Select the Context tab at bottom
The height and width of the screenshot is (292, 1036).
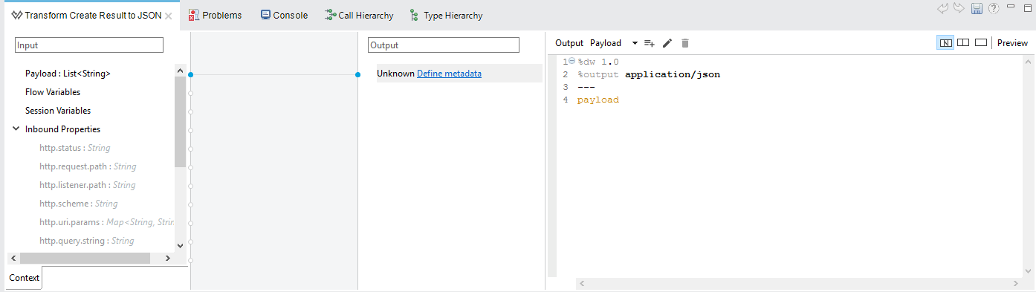pyautogui.click(x=25, y=278)
